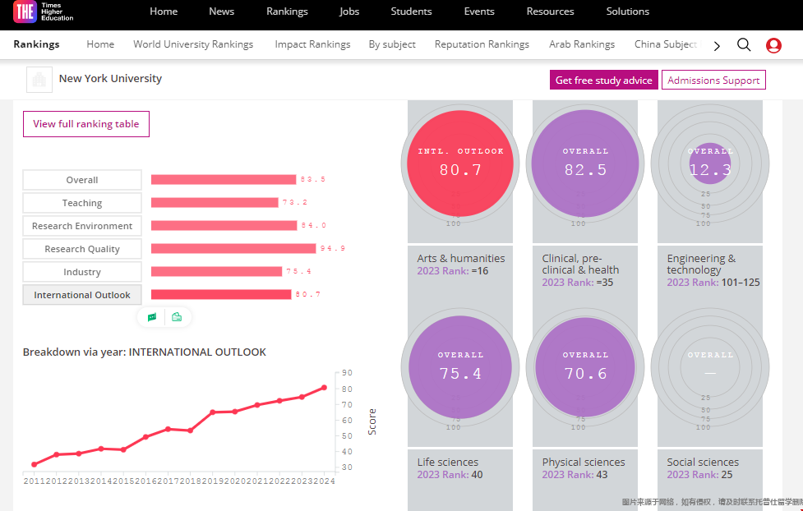Click the green wallet icon below bars
803x511 pixels.
point(177,317)
